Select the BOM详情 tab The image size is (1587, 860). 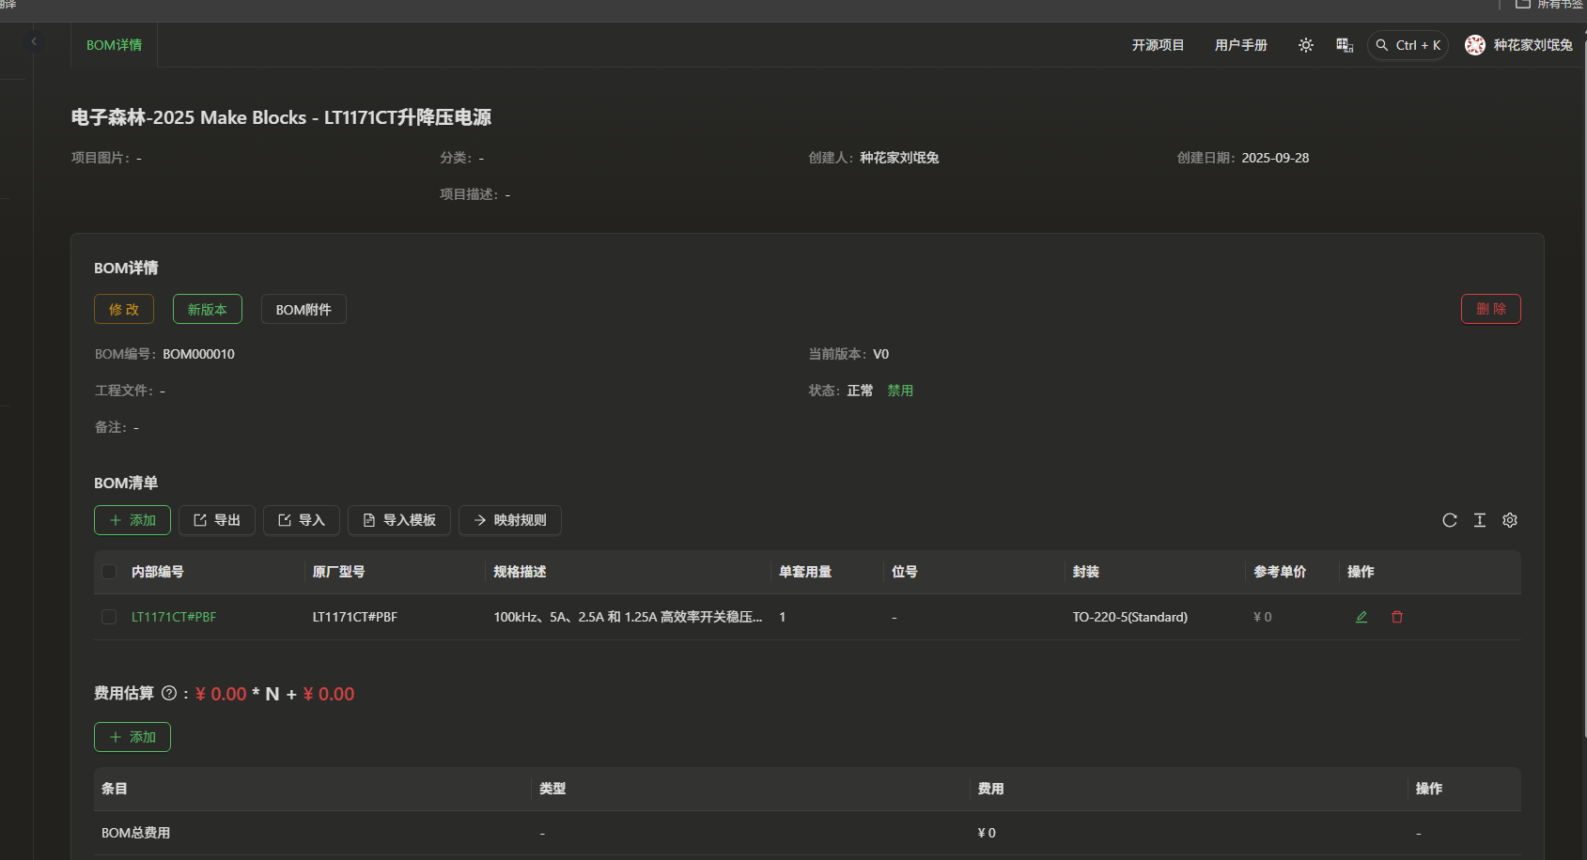pos(114,45)
